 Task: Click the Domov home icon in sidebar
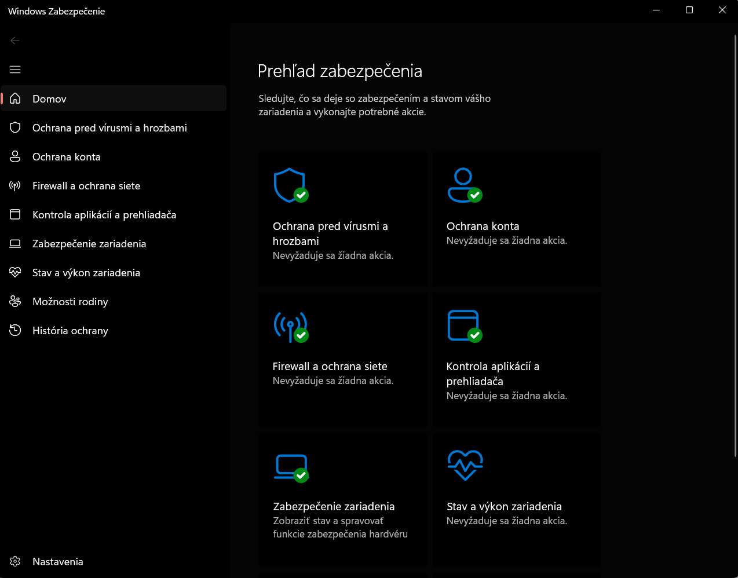tap(15, 98)
